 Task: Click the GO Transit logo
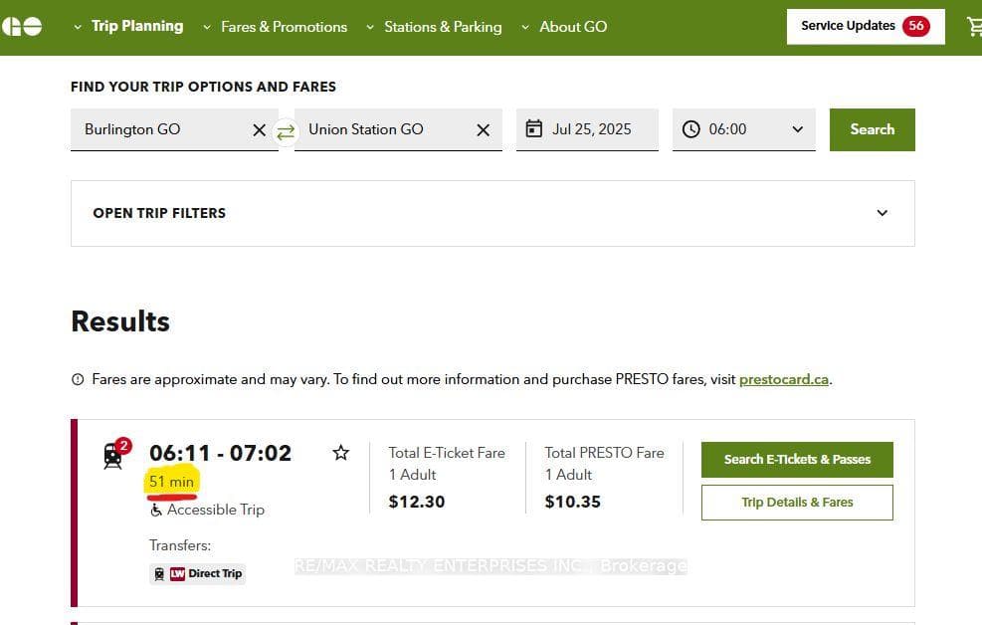(x=22, y=26)
